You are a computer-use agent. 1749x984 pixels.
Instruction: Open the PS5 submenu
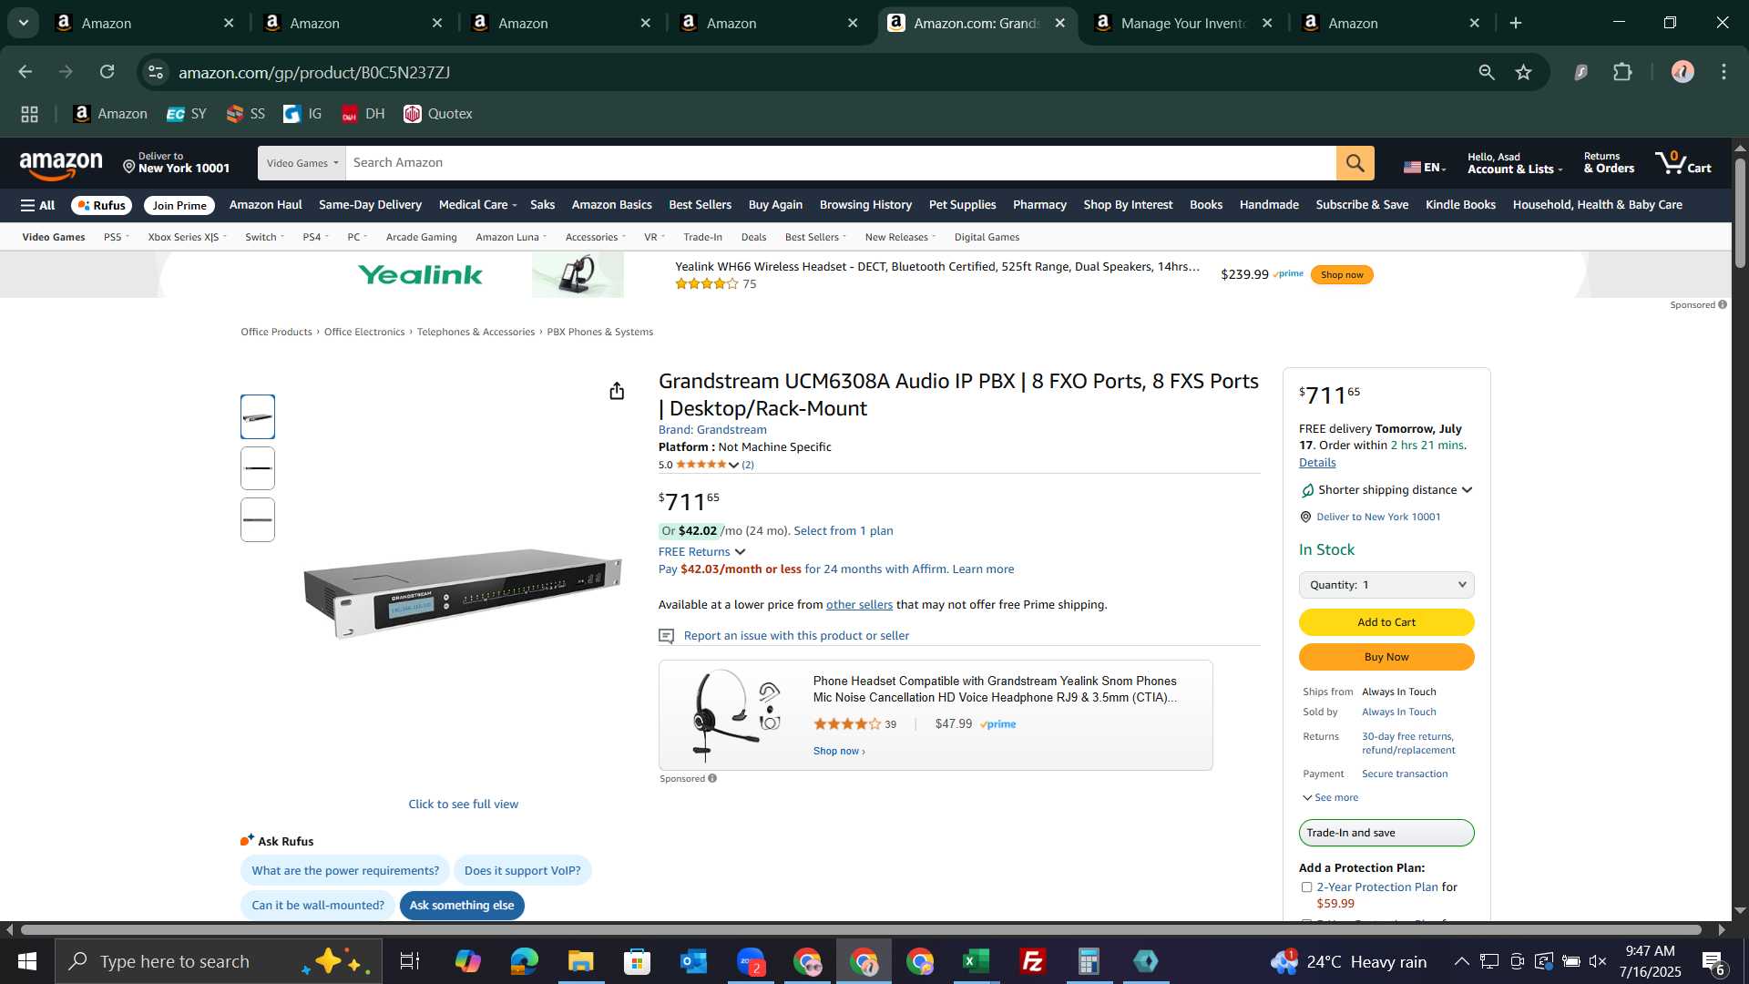116,237
